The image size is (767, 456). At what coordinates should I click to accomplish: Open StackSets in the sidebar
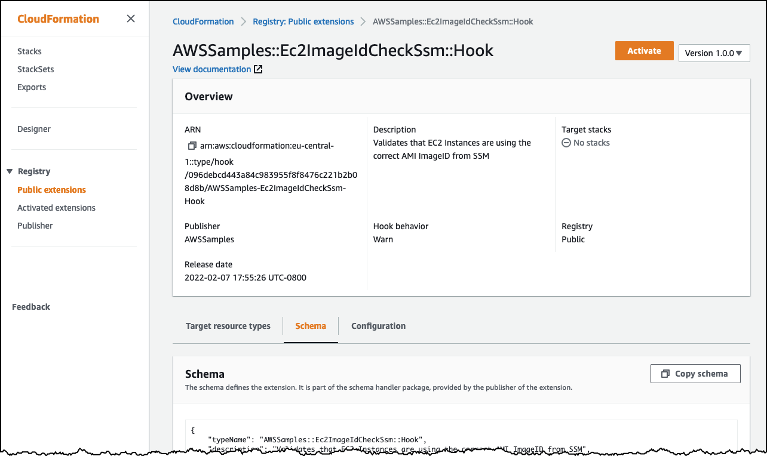coord(36,69)
